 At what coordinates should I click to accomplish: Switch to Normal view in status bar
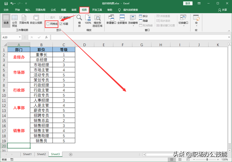coord(171,159)
